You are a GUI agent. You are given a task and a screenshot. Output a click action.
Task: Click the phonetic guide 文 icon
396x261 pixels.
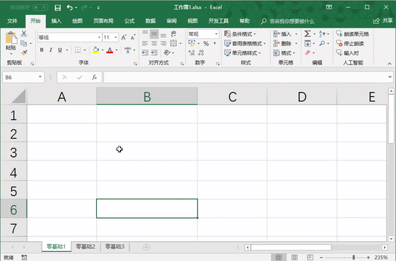pyautogui.click(x=128, y=50)
